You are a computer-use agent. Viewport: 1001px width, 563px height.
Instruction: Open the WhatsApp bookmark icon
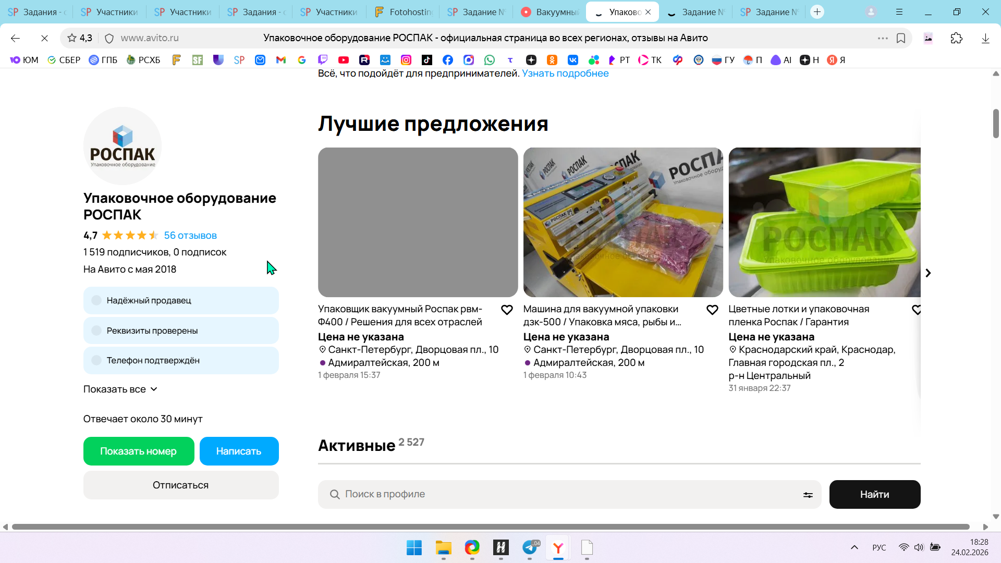click(x=489, y=60)
